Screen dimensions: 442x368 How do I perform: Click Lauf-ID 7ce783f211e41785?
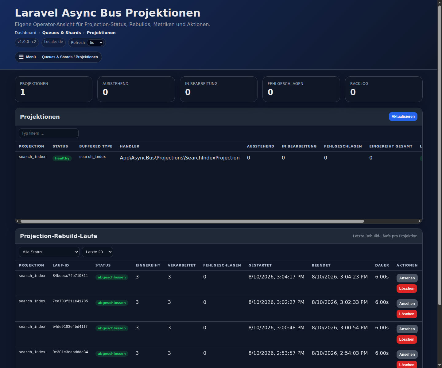coord(70,301)
